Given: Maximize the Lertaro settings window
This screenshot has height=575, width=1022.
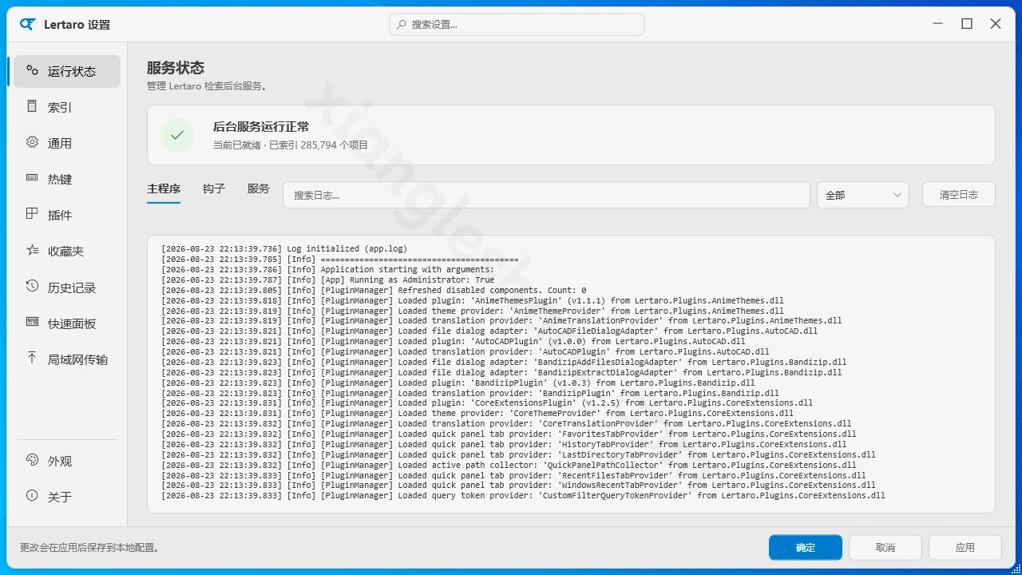Looking at the screenshot, I should click(967, 24).
